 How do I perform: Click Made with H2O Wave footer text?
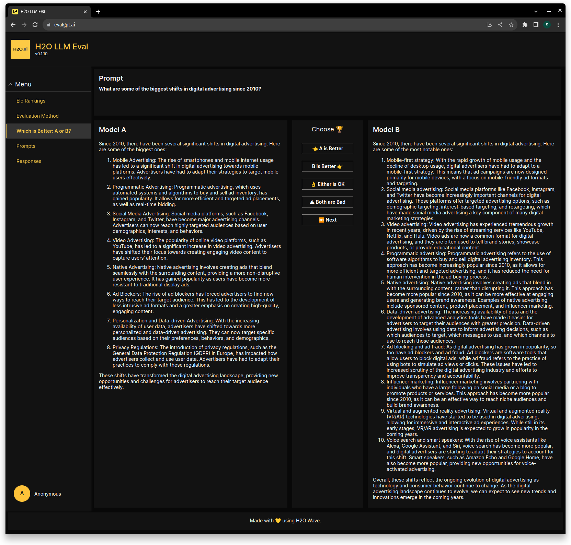(285, 521)
